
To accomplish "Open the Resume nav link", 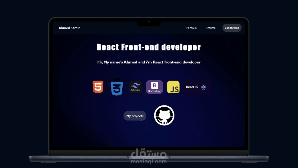I will point(210,28).
